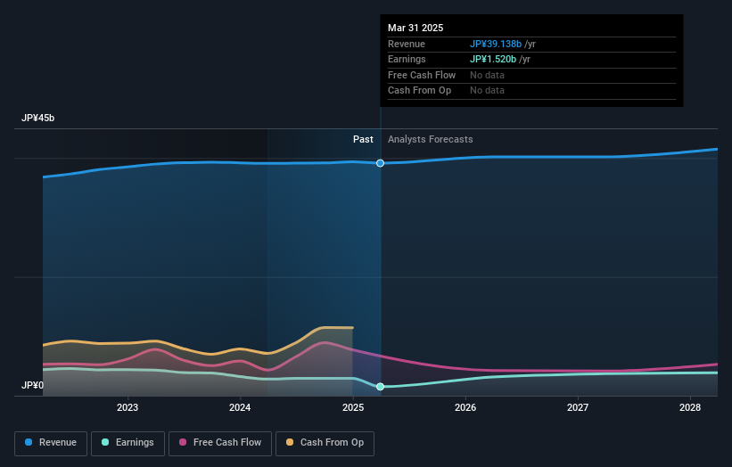Click the Analysts Forecasts label
The height and width of the screenshot is (467, 732).
[430, 139]
